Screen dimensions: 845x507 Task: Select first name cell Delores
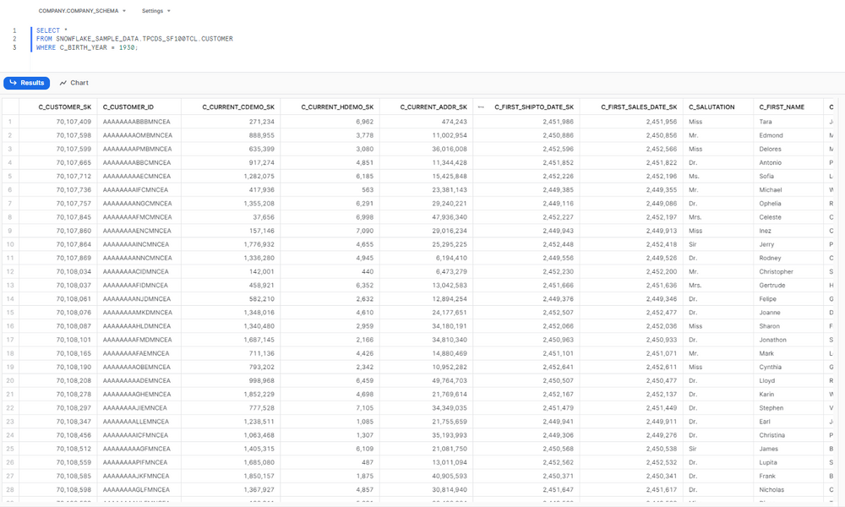[770, 149]
